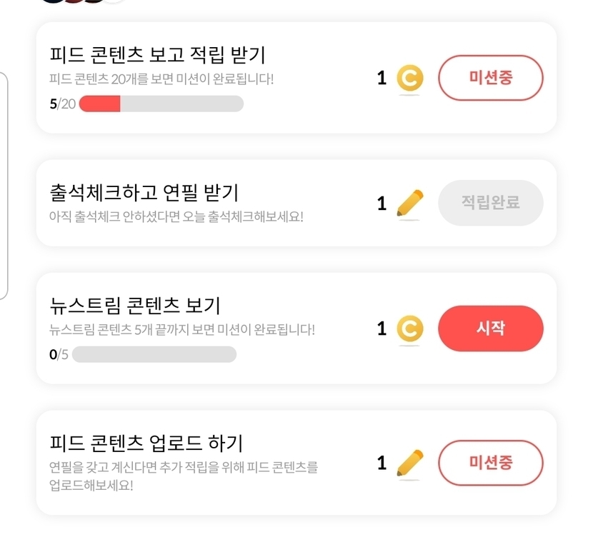
Task: Click the 아직 출석체크 안하셨다면 description text
Action: pyautogui.click(x=176, y=216)
